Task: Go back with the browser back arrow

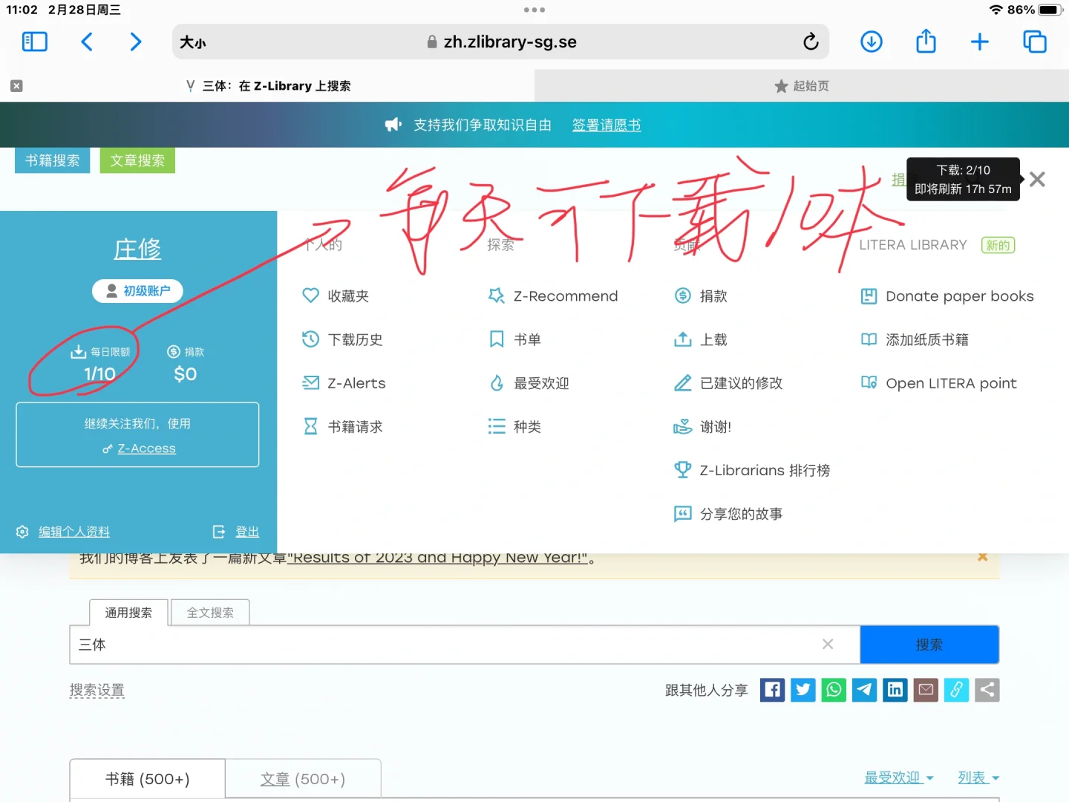Action: [x=87, y=42]
